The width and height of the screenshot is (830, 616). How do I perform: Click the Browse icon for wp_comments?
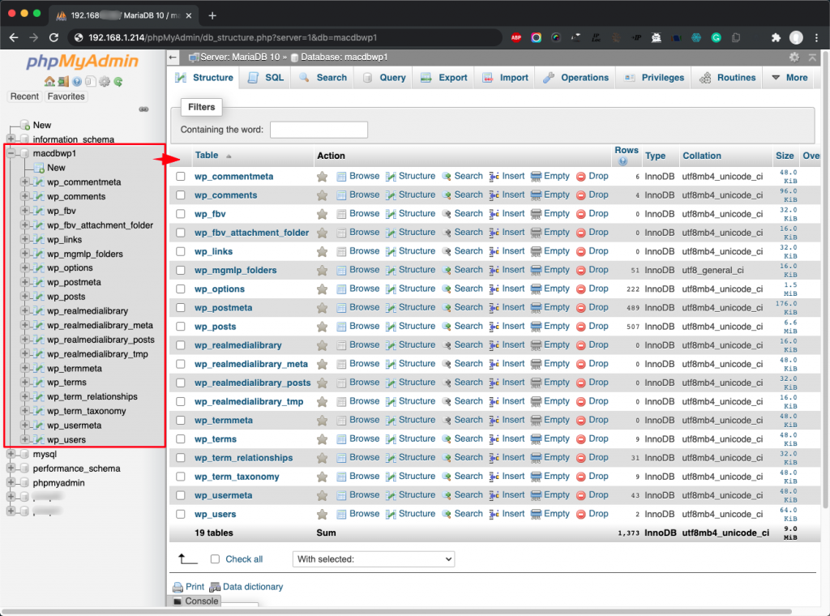341,195
